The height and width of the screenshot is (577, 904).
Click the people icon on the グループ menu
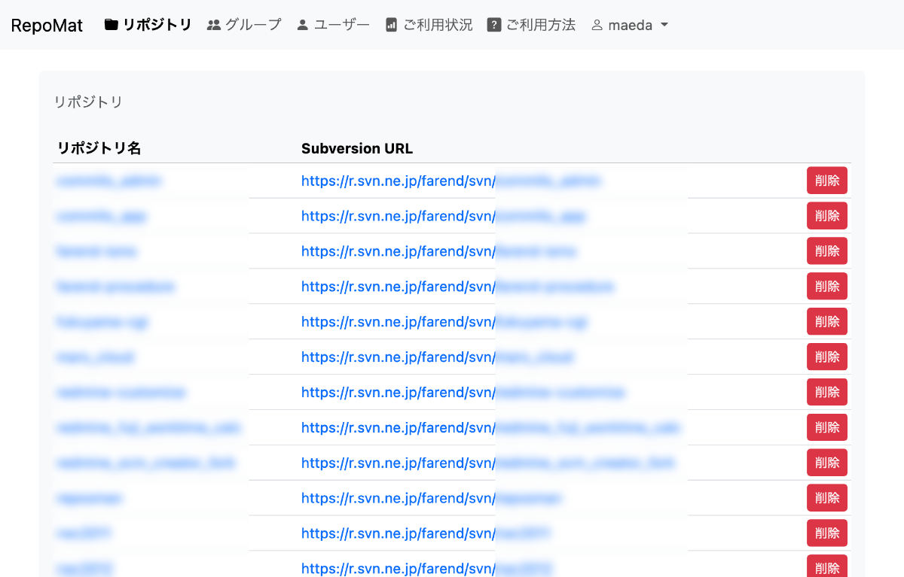(x=213, y=24)
